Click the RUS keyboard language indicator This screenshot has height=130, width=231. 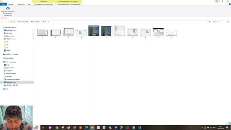click(x=214, y=127)
